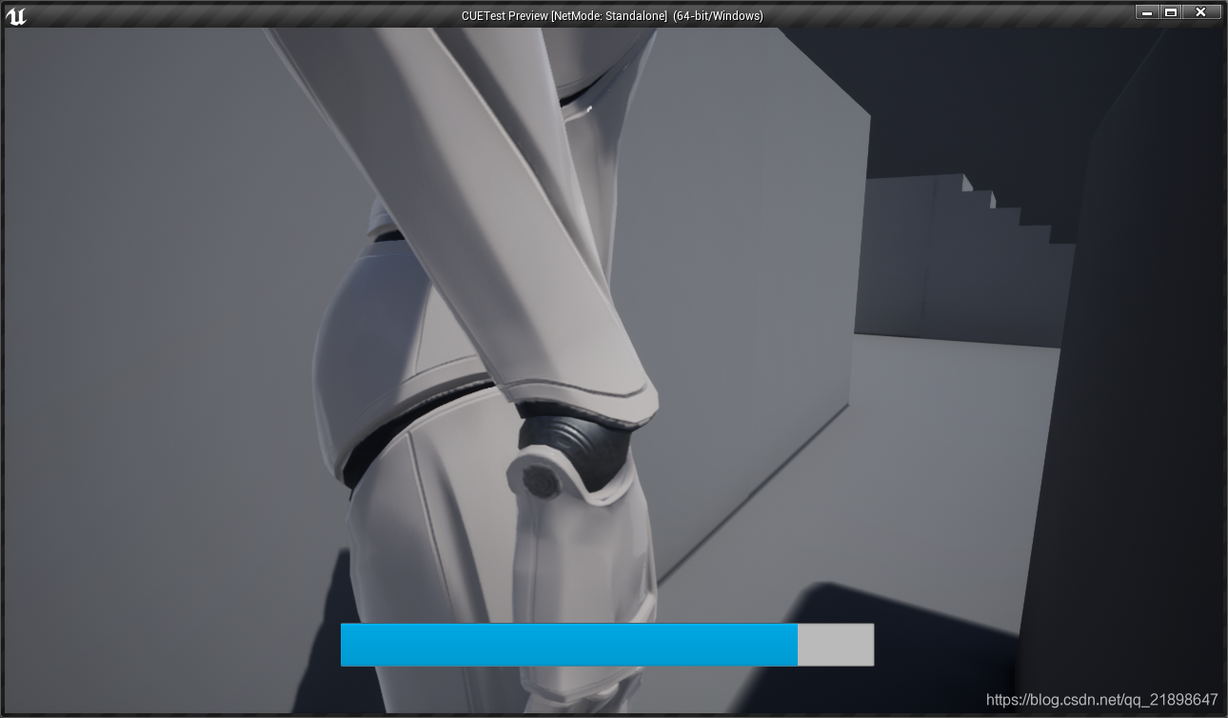The image size is (1228, 718).
Task: Click the blue progress bar fill
Action: click(568, 645)
